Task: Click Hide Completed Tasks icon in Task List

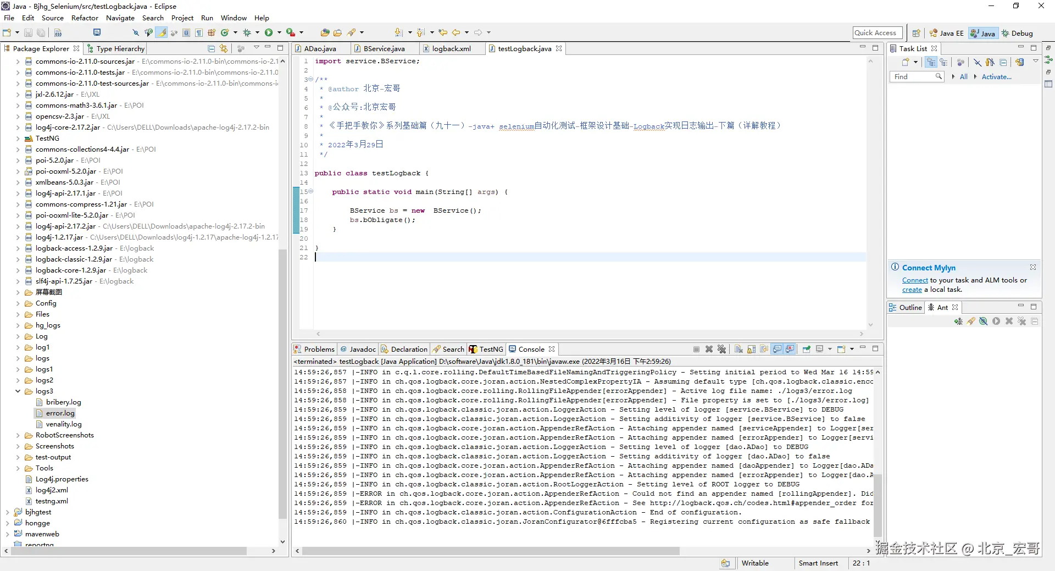Action: click(x=978, y=63)
